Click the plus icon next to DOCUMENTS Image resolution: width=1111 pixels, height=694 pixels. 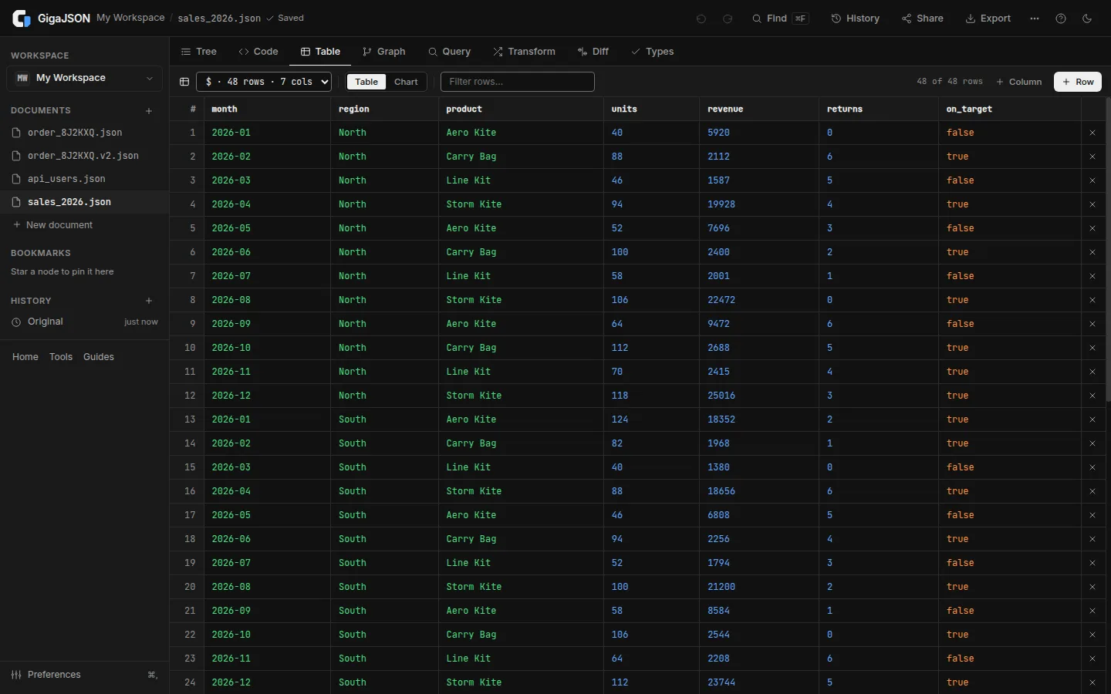(149, 111)
